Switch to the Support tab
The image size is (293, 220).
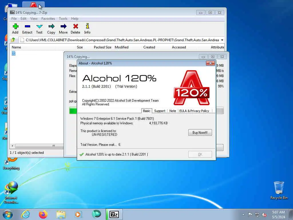click(x=160, y=111)
